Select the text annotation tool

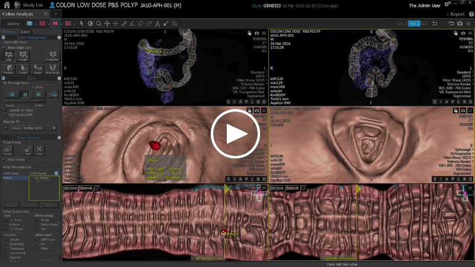pyautogui.click(x=157, y=24)
